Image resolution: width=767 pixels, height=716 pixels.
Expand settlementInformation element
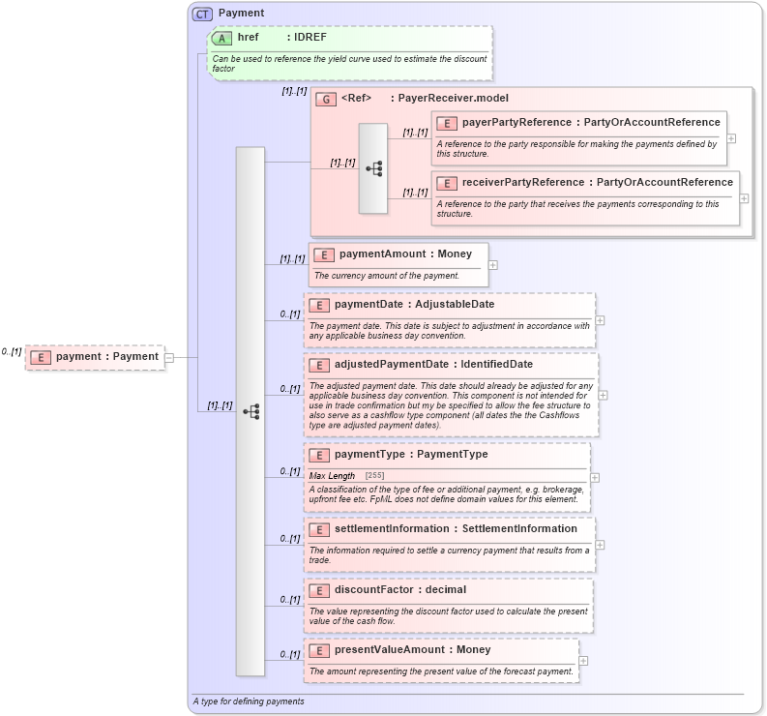pos(600,545)
